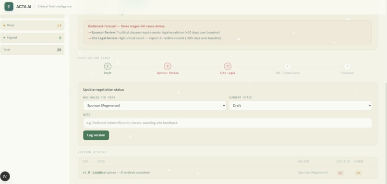This screenshot has width=387, height=184.
Task: Click the minor count badge 14
Action: pyautogui.click(x=358, y=173)
